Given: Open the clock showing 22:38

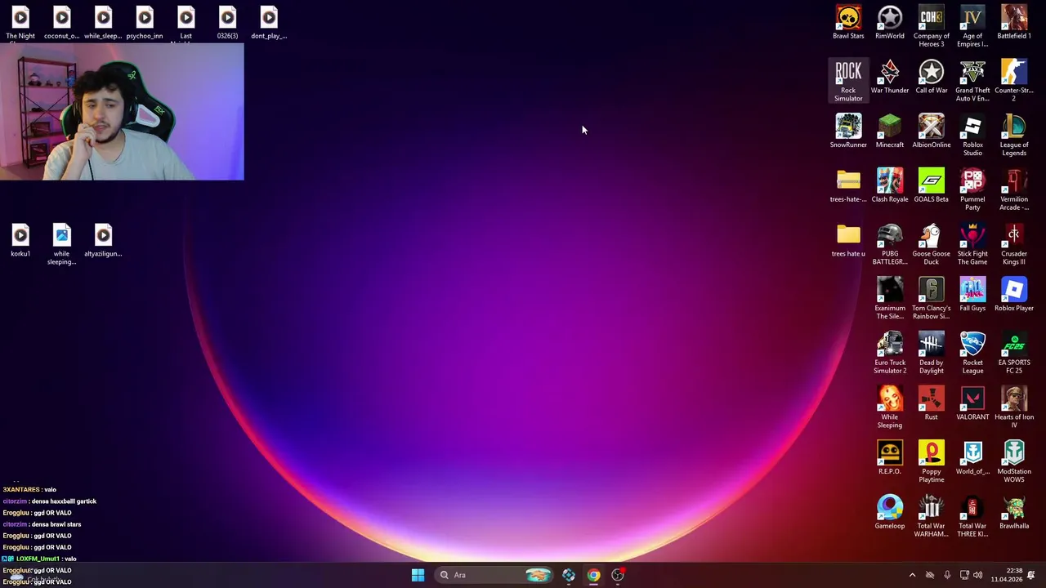Looking at the screenshot, I should pyautogui.click(x=1005, y=575).
